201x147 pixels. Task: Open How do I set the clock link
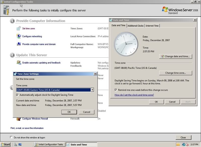pos(134,95)
